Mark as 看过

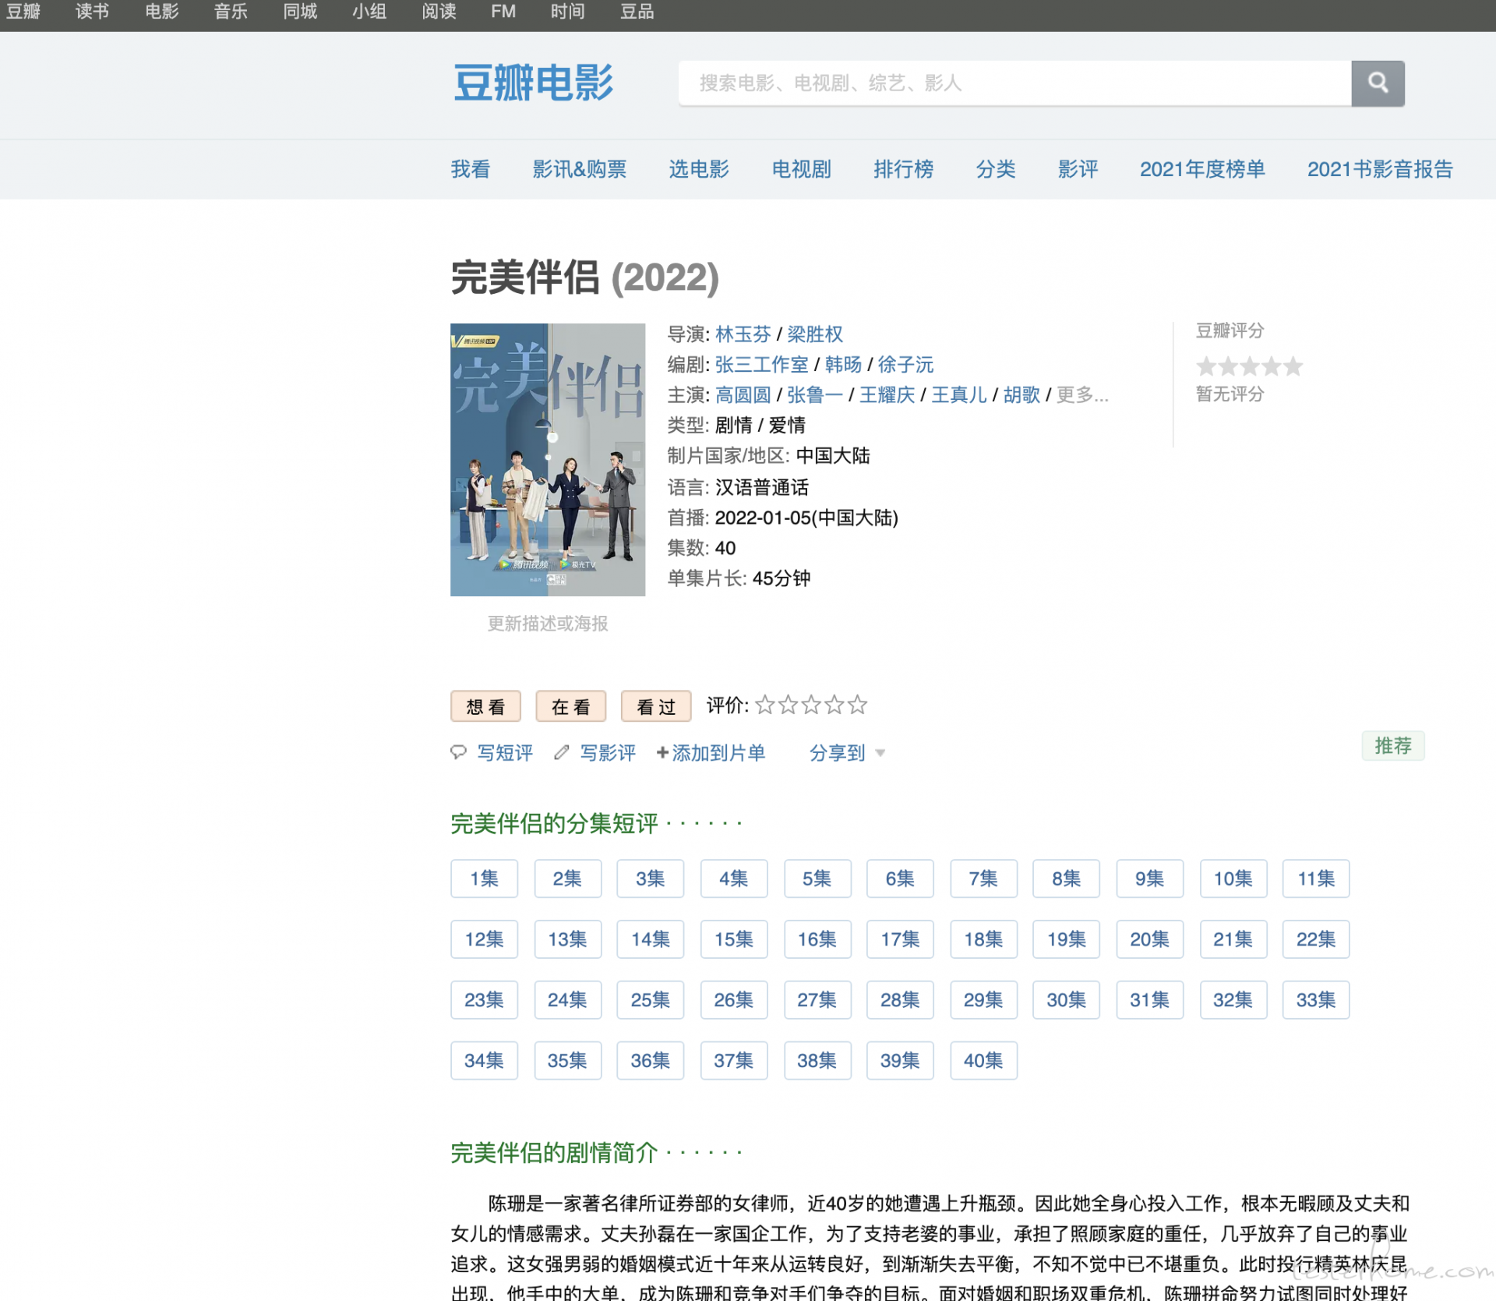click(656, 706)
